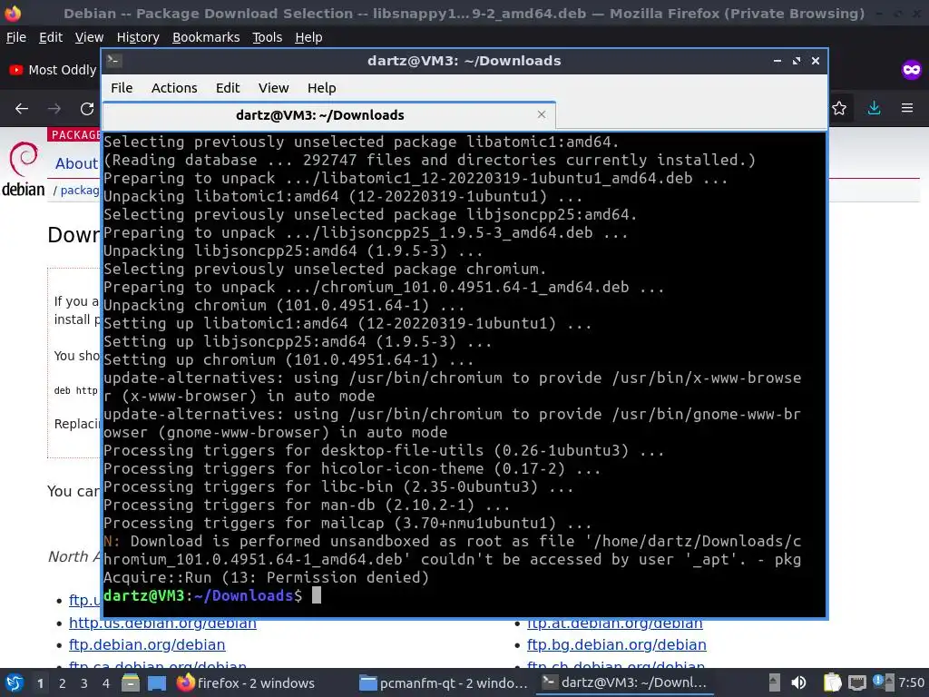The width and height of the screenshot is (929, 697).
Task: Click the show desktop icon in taskbar
Action: [157, 682]
